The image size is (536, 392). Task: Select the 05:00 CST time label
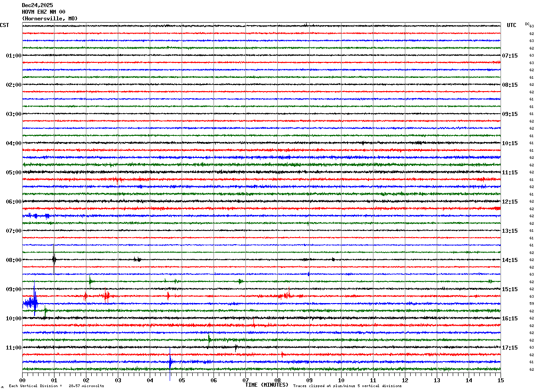[14, 173]
